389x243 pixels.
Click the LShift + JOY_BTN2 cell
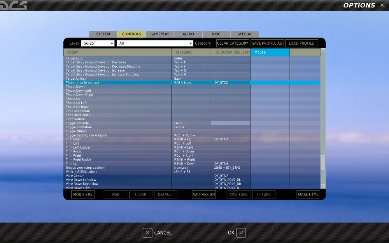pyautogui.click(x=231, y=168)
